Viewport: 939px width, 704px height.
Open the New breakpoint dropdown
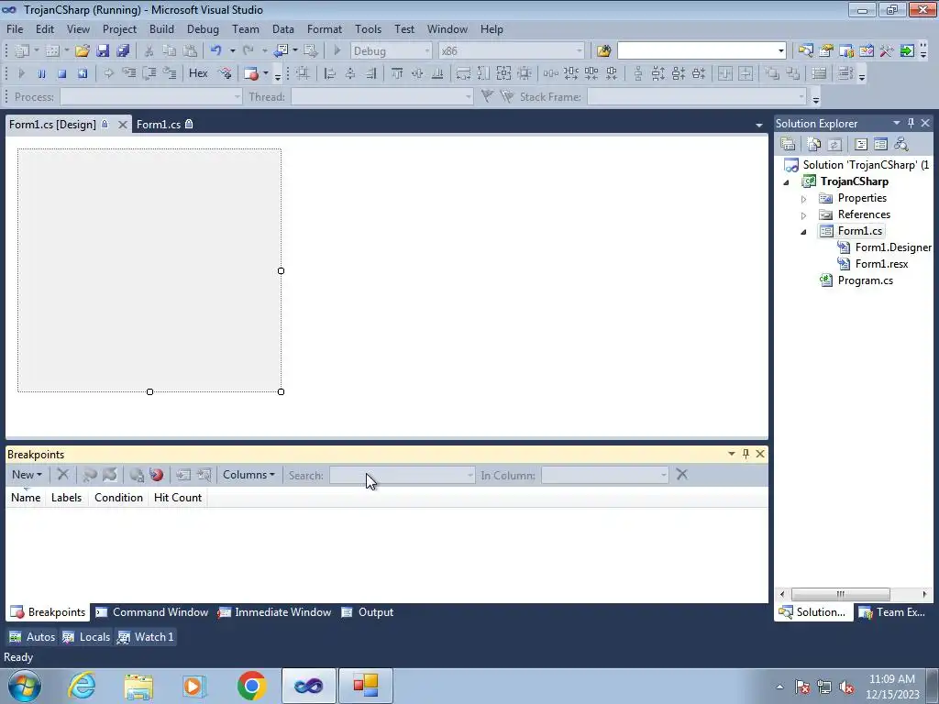[27, 475]
